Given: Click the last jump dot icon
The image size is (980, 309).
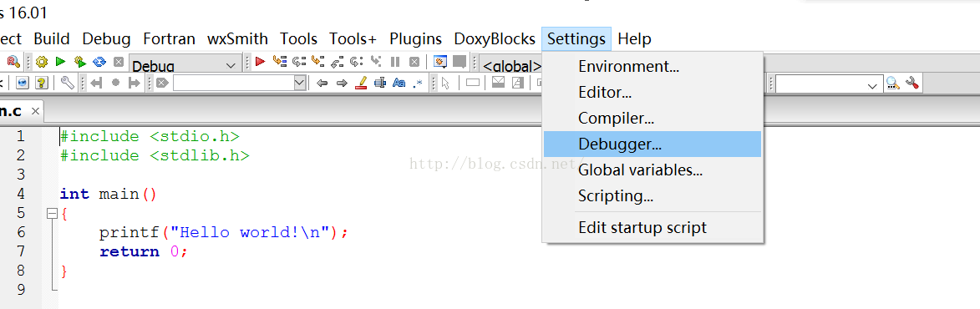Looking at the screenshot, I should [115, 83].
